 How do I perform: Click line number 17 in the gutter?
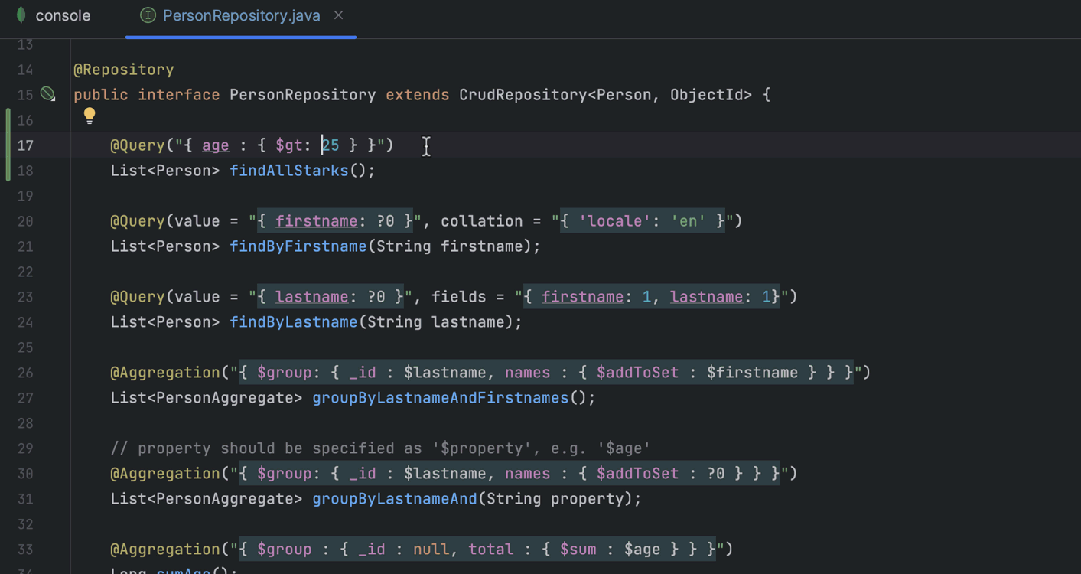[25, 145]
